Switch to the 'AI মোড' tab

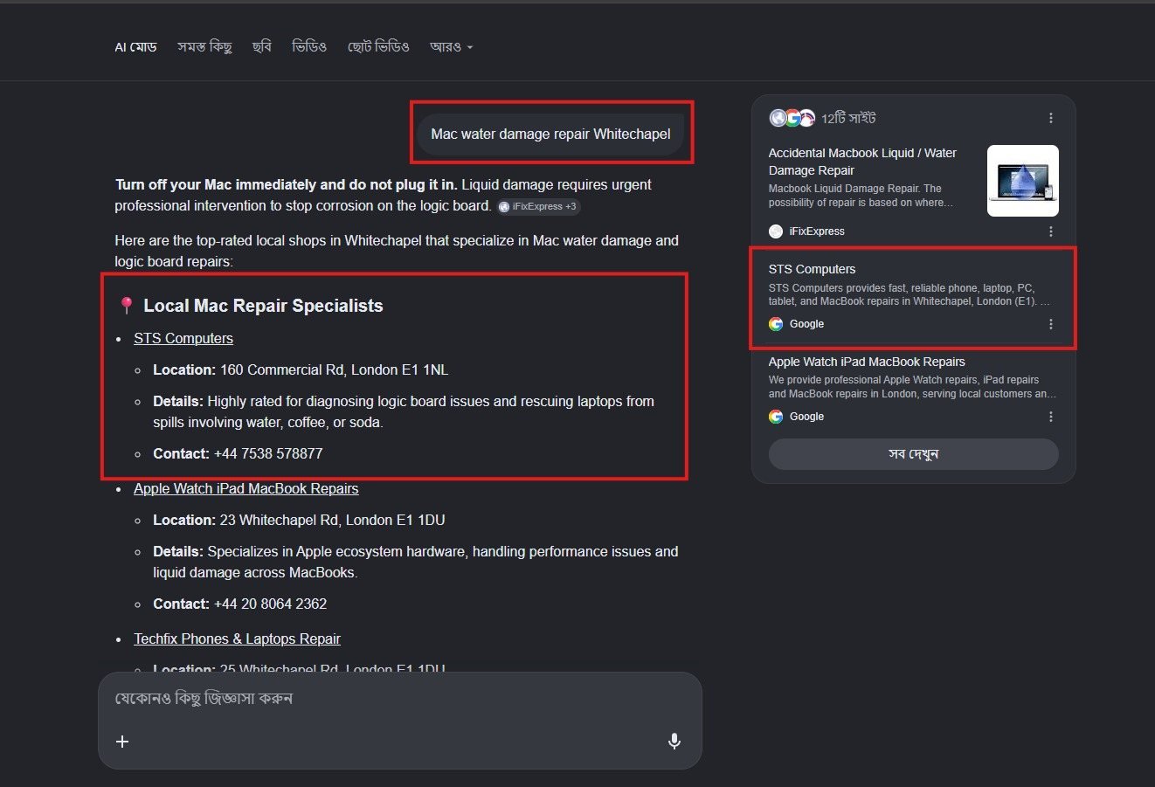click(x=135, y=47)
